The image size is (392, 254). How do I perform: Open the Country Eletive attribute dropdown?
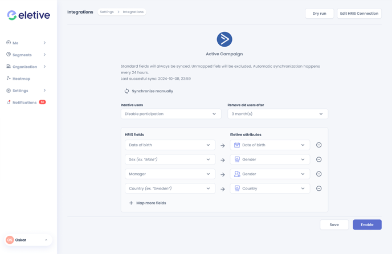coord(270,189)
